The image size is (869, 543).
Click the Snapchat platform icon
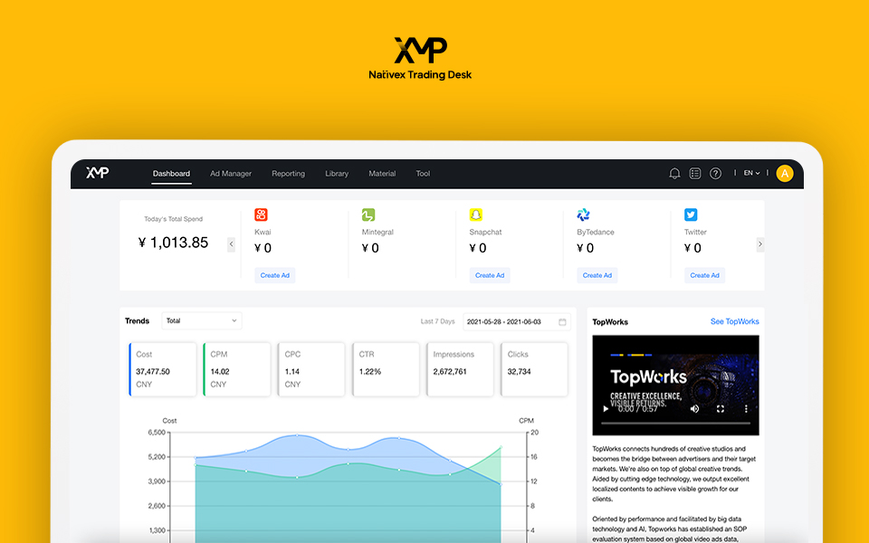tap(476, 214)
